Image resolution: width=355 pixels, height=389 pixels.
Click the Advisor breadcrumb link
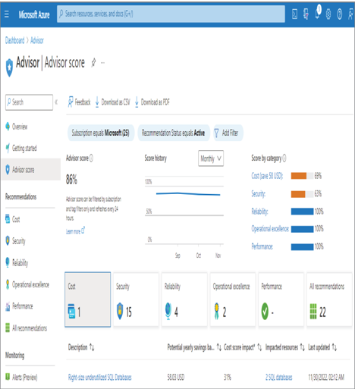click(x=37, y=40)
